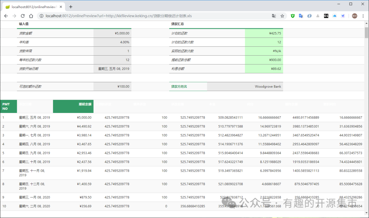
Task: Select the Woodgrove Bank cell
Action: 245,86
